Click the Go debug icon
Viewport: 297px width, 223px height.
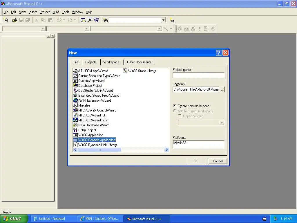207,29
